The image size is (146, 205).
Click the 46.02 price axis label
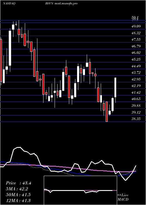pyautogui.click(x=136, y=53)
